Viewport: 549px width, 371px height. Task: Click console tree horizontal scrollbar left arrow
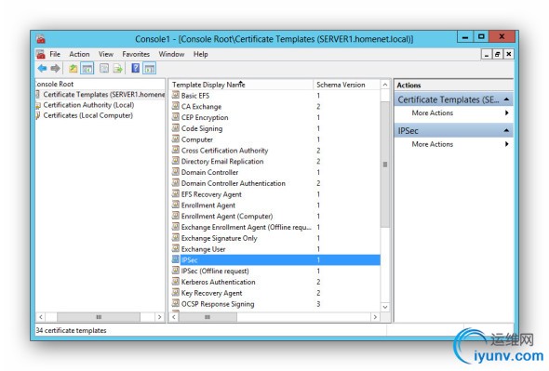pyautogui.click(x=41, y=317)
